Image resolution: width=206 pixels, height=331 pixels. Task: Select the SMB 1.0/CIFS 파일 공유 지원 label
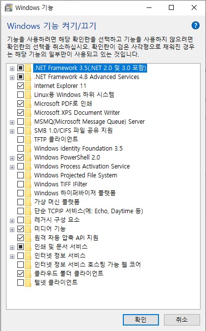73,130
